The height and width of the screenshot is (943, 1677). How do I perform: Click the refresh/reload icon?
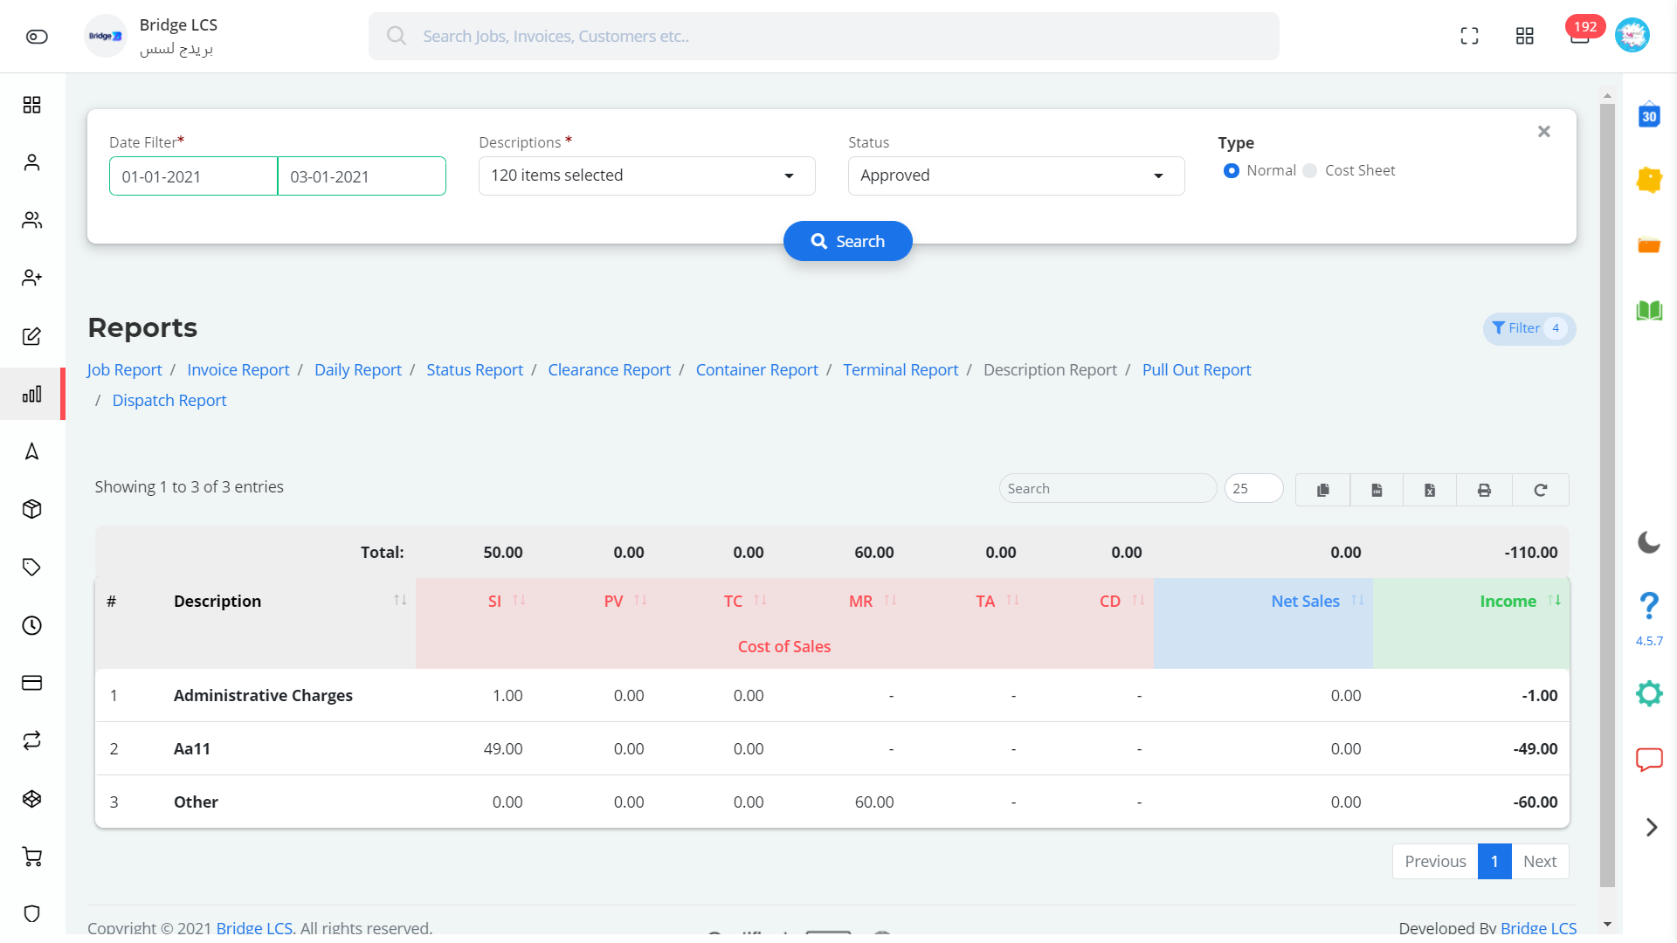tap(1540, 488)
